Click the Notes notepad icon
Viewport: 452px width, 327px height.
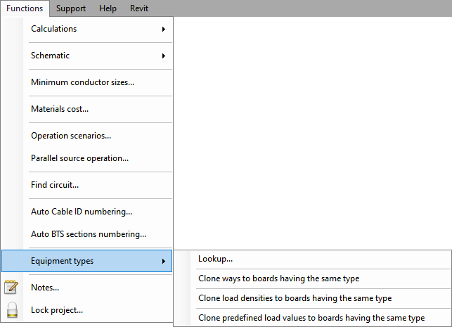coord(11,287)
